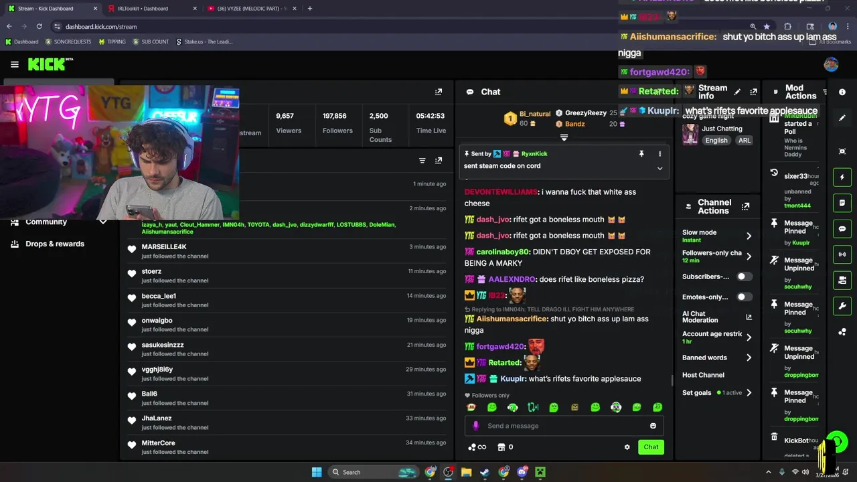Open SONGREQUESTS bookmark

coord(69,42)
